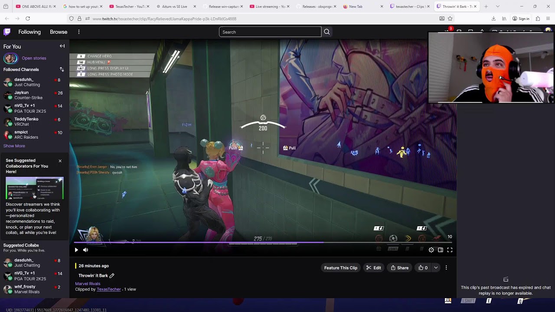Viewport: 555px width, 312px height.
Task: Open the player settings gear
Action: pos(431,250)
